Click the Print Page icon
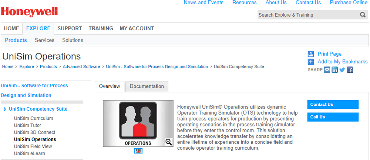This screenshot has width=370, height=160. click(x=311, y=54)
